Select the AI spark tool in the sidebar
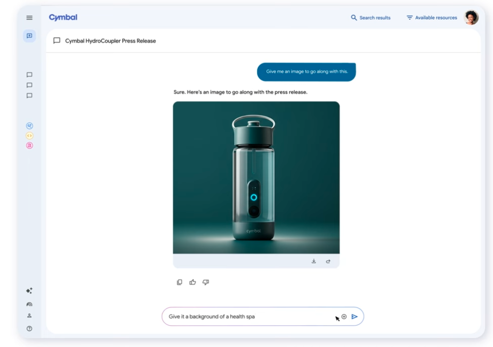493x347 pixels. tap(29, 290)
